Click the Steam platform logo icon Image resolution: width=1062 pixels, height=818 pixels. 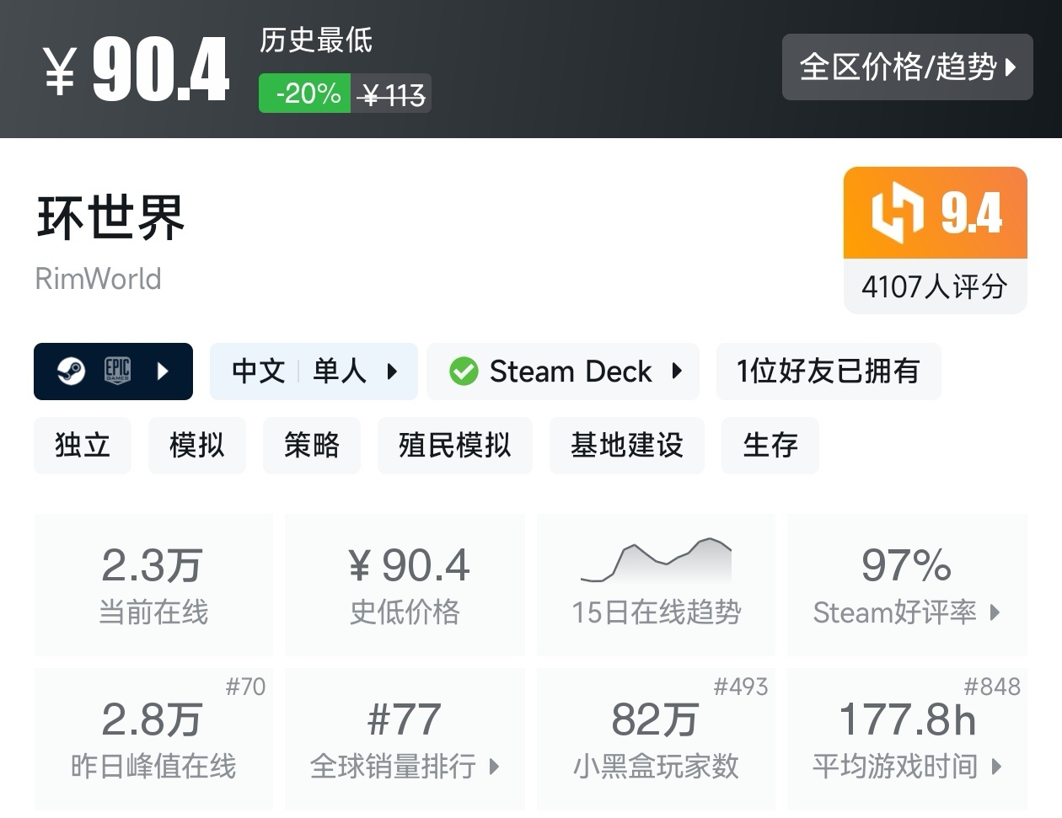pyautogui.click(x=71, y=371)
